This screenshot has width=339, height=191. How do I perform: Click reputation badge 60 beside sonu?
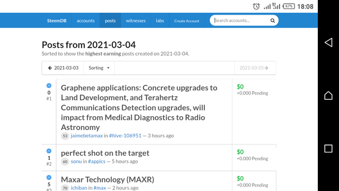tap(65, 161)
